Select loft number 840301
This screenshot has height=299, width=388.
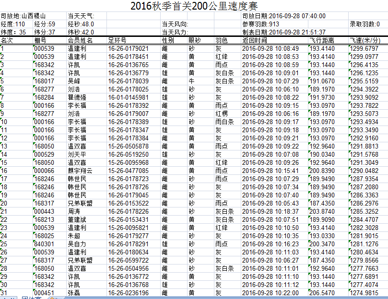[x=44, y=244]
